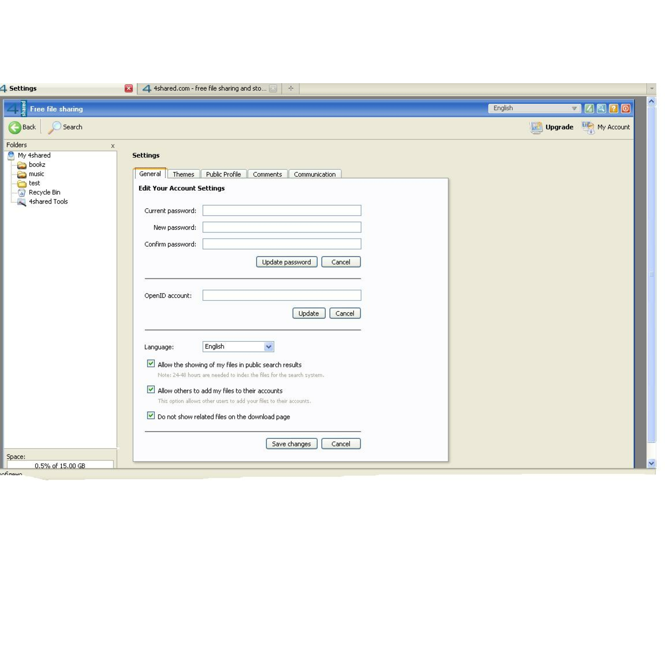This screenshot has width=665, height=665.
Task: Click the page scrollbar down arrow
Action: 651,463
